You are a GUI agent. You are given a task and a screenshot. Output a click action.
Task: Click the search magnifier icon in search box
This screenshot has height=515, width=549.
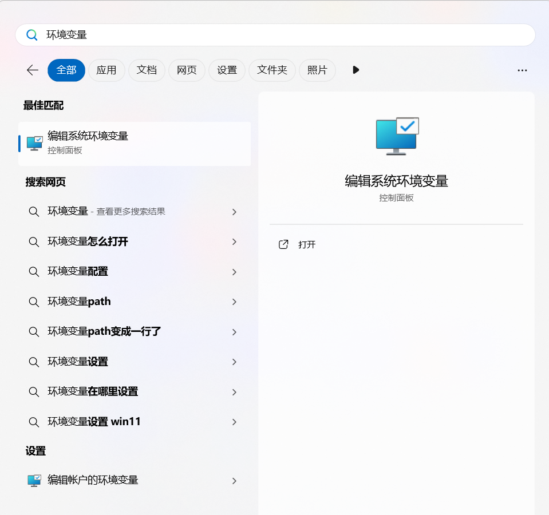pyautogui.click(x=32, y=35)
